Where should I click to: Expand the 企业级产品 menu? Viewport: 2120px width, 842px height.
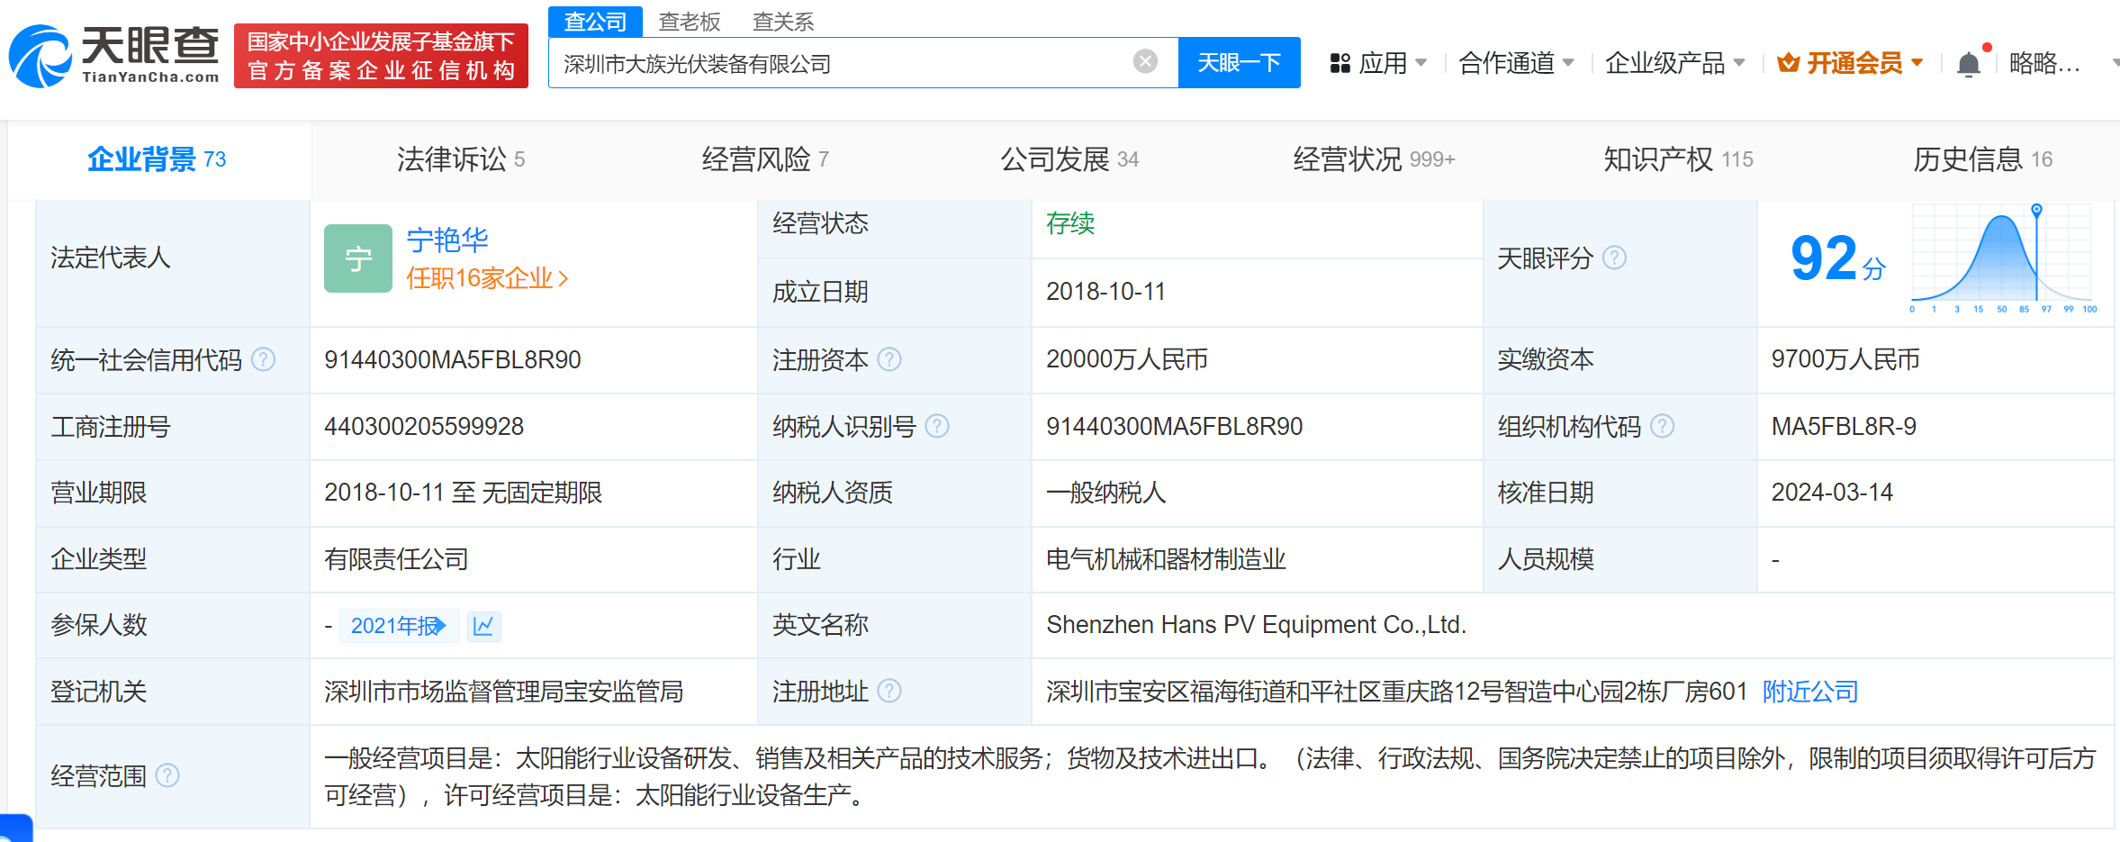point(1674,63)
